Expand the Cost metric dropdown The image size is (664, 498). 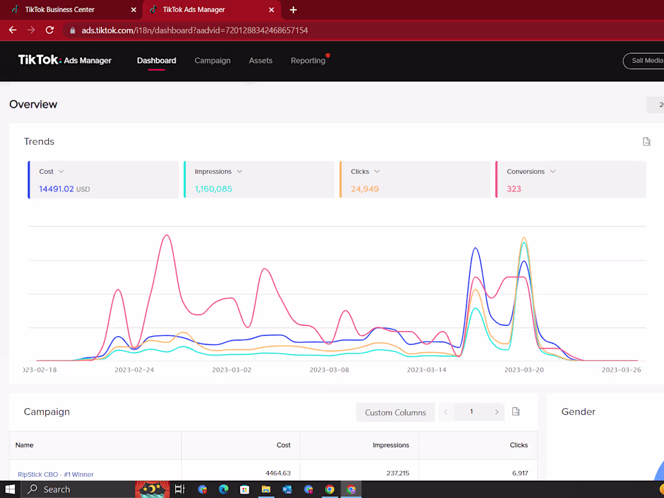(61, 171)
